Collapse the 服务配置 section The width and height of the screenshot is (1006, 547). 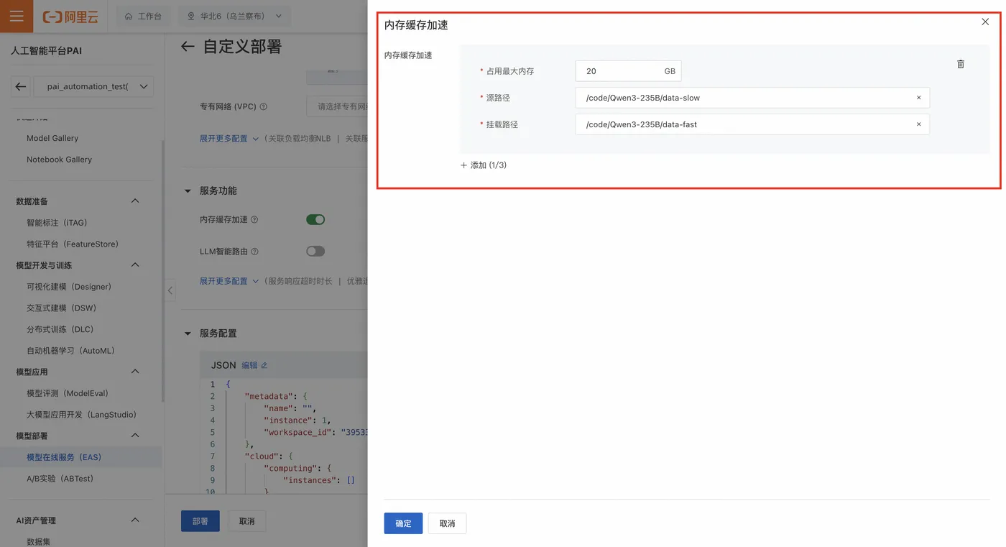[188, 334]
